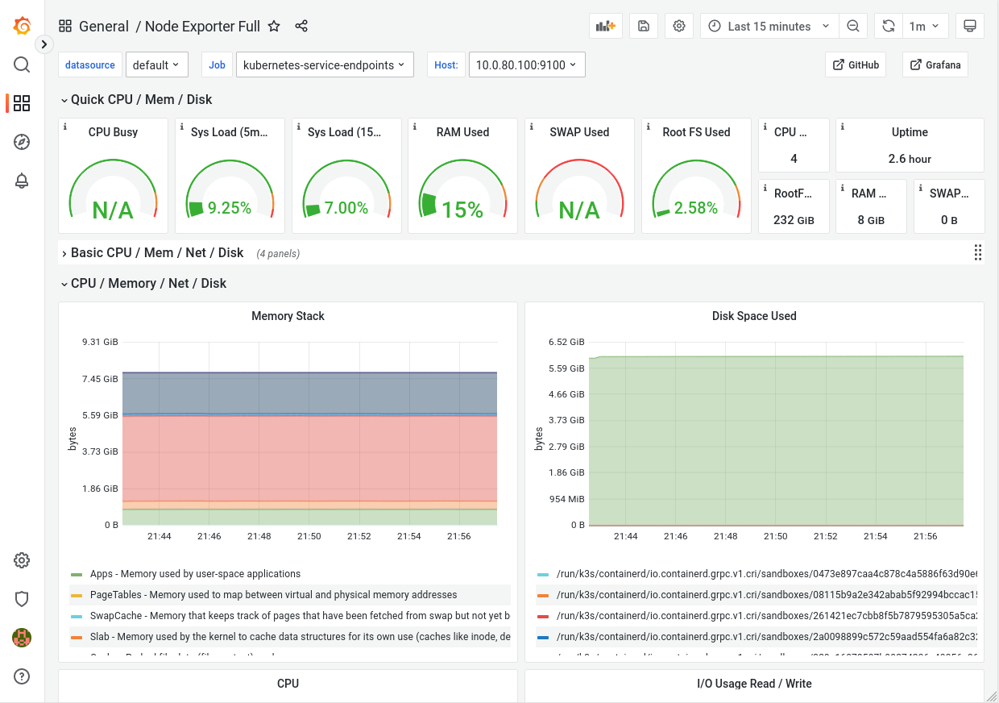Toggle the Slab series in legend

pos(300,637)
